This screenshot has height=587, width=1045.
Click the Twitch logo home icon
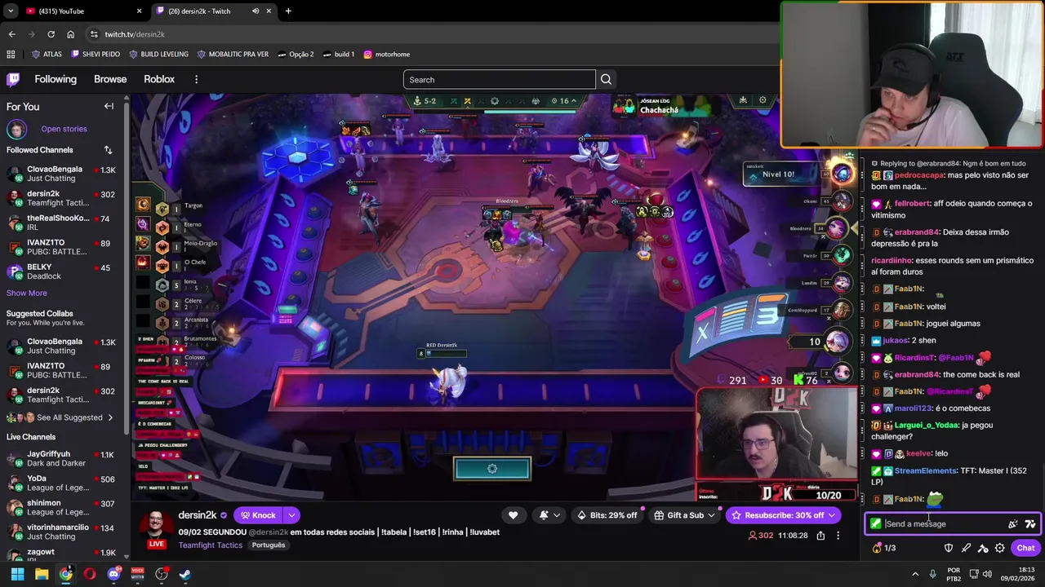[x=13, y=79]
